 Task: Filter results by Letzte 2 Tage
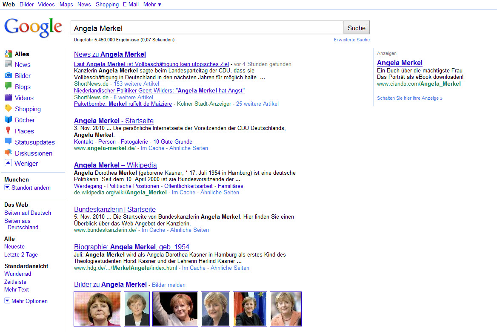tap(21, 254)
